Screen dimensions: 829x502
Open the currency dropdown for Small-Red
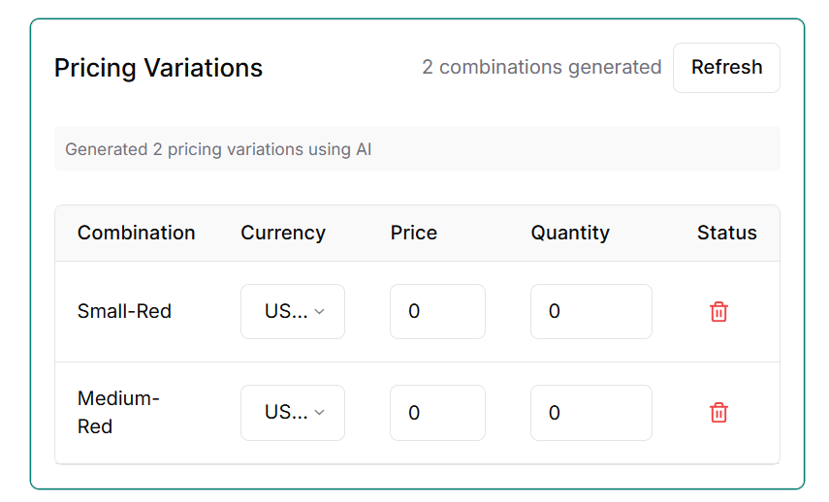pos(292,312)
